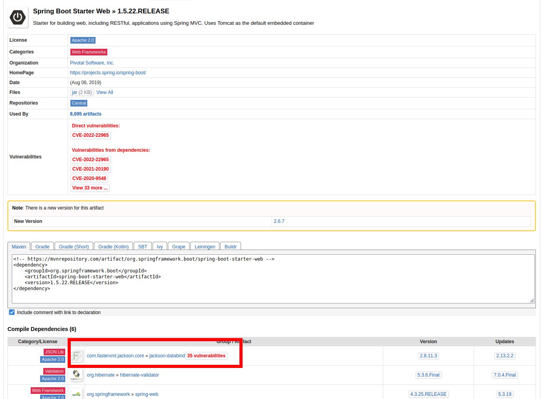Screen dimensions: 541x399
Task: Click the Apache 2.0 license badge at top
Action: click(x=83, y=40)
